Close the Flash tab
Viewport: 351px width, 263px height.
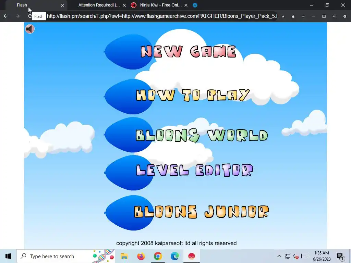tap(62, 5)
